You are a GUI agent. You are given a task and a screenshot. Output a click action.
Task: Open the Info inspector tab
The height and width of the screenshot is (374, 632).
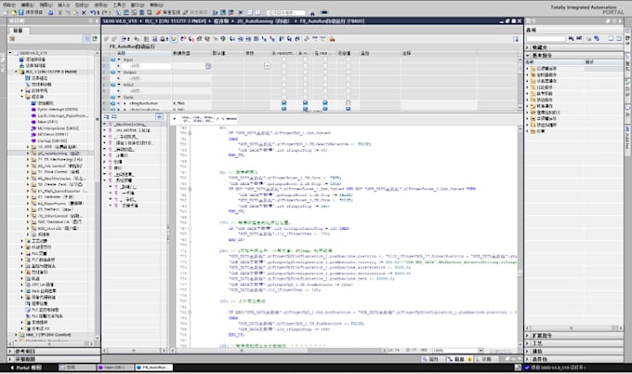click(x=459, y=359)
